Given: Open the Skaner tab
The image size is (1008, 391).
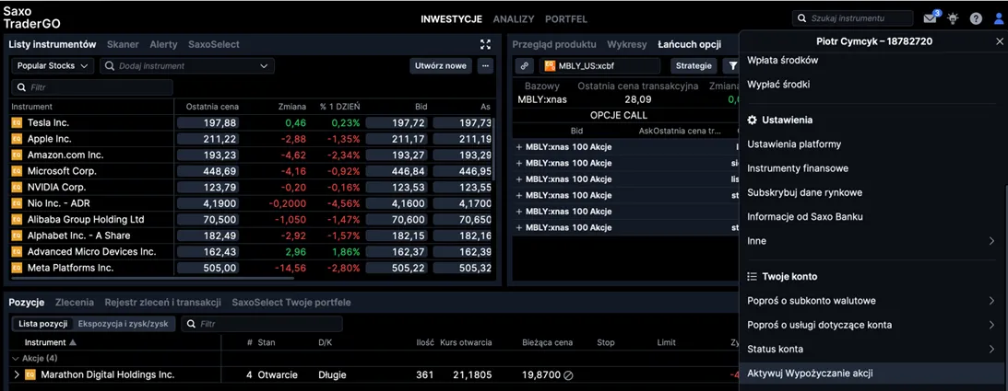Looking at the screenshot, I should click(x=123, y=44).
